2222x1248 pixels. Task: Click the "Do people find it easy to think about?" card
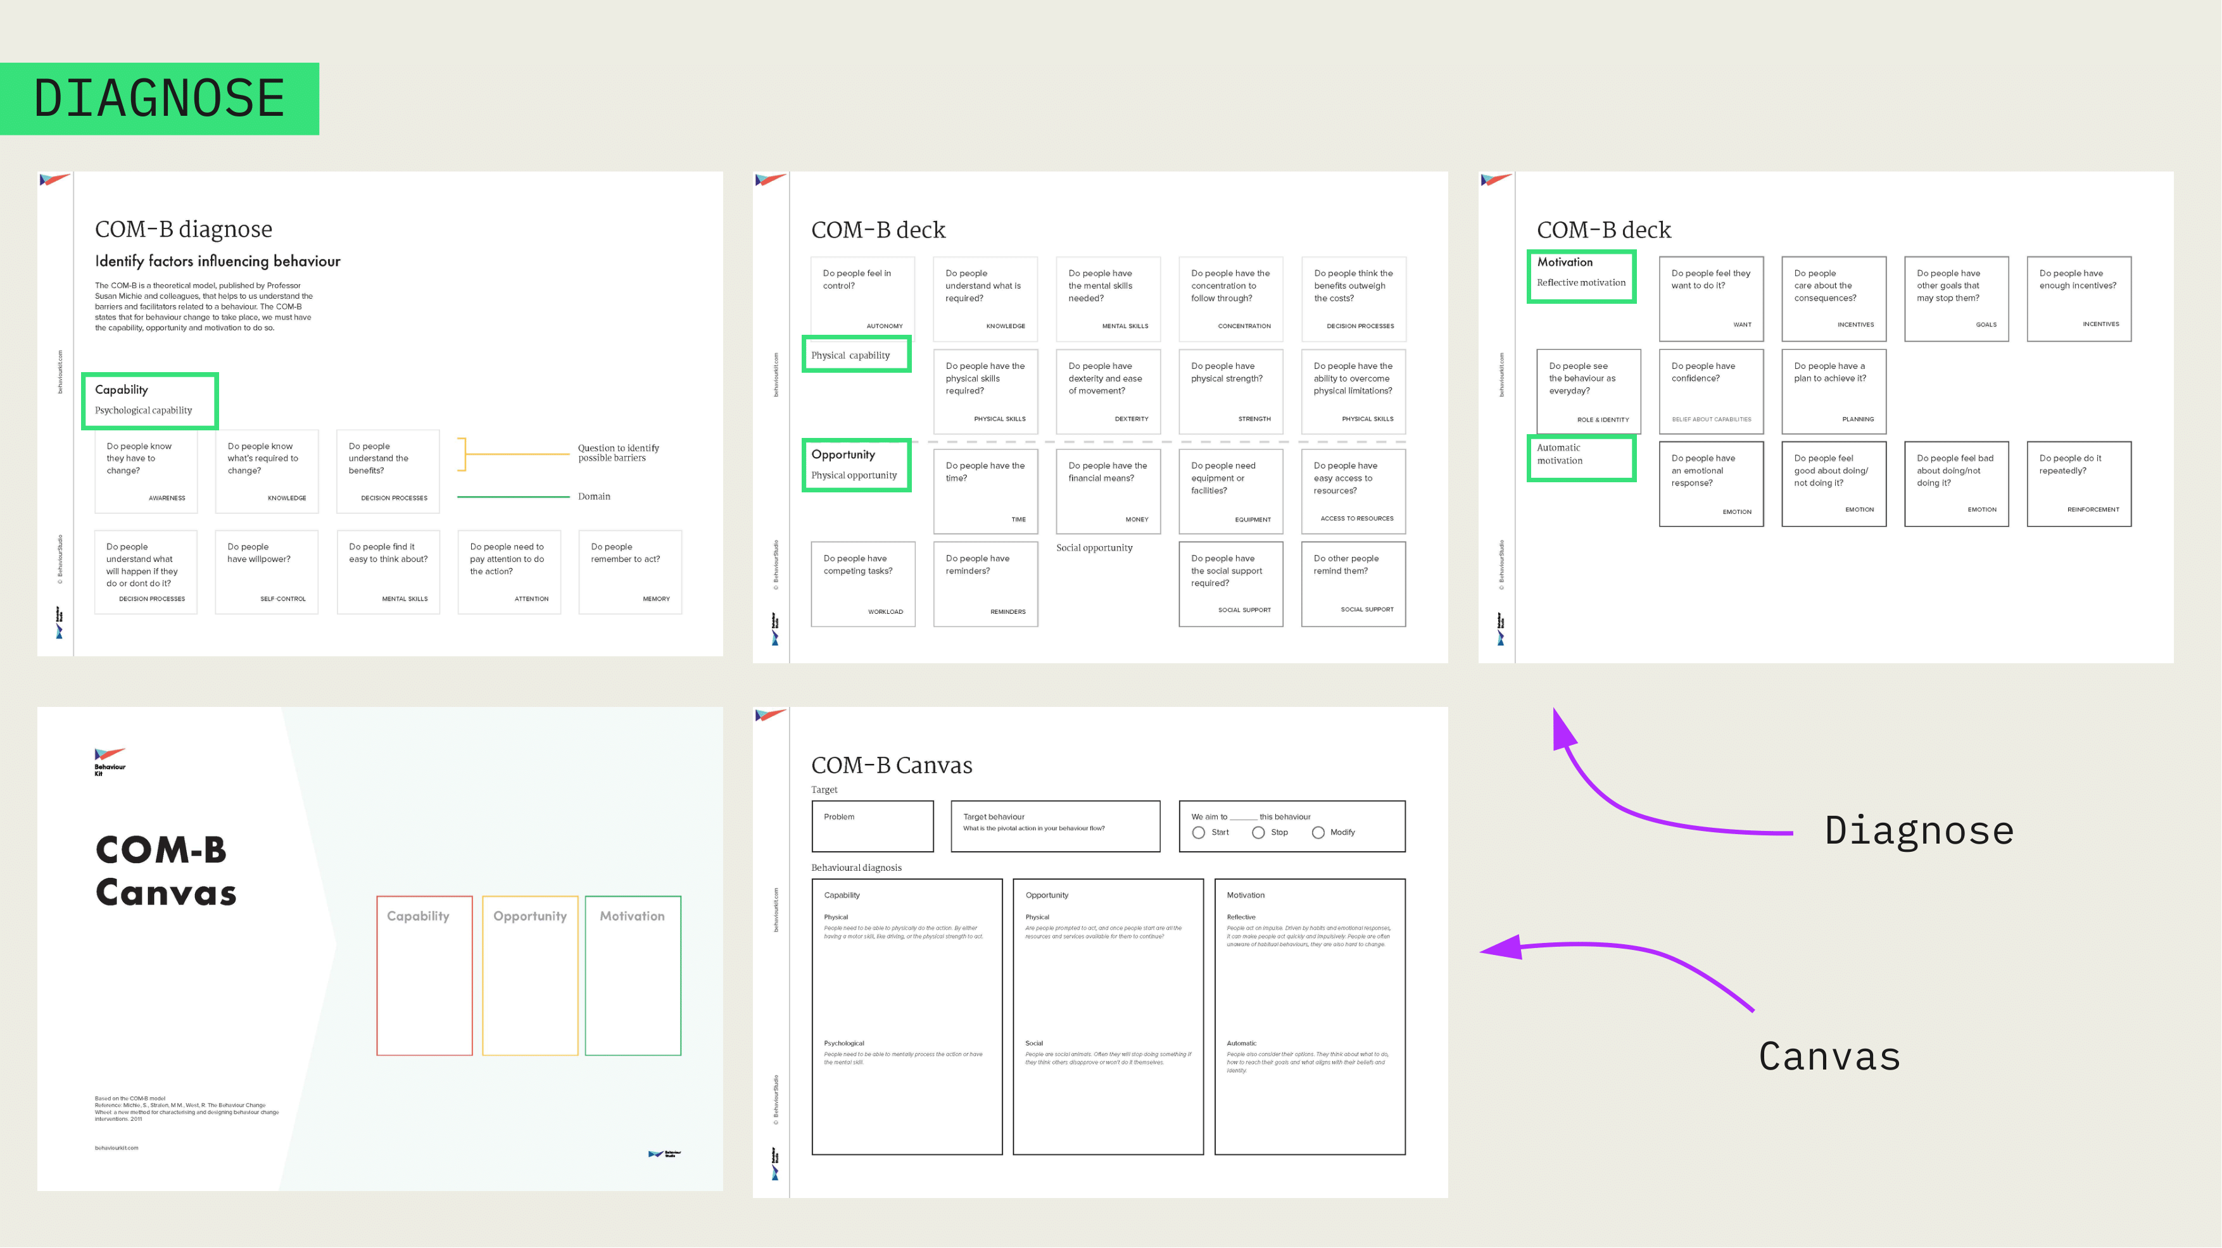pyautogui.click(x=388, y=572)
